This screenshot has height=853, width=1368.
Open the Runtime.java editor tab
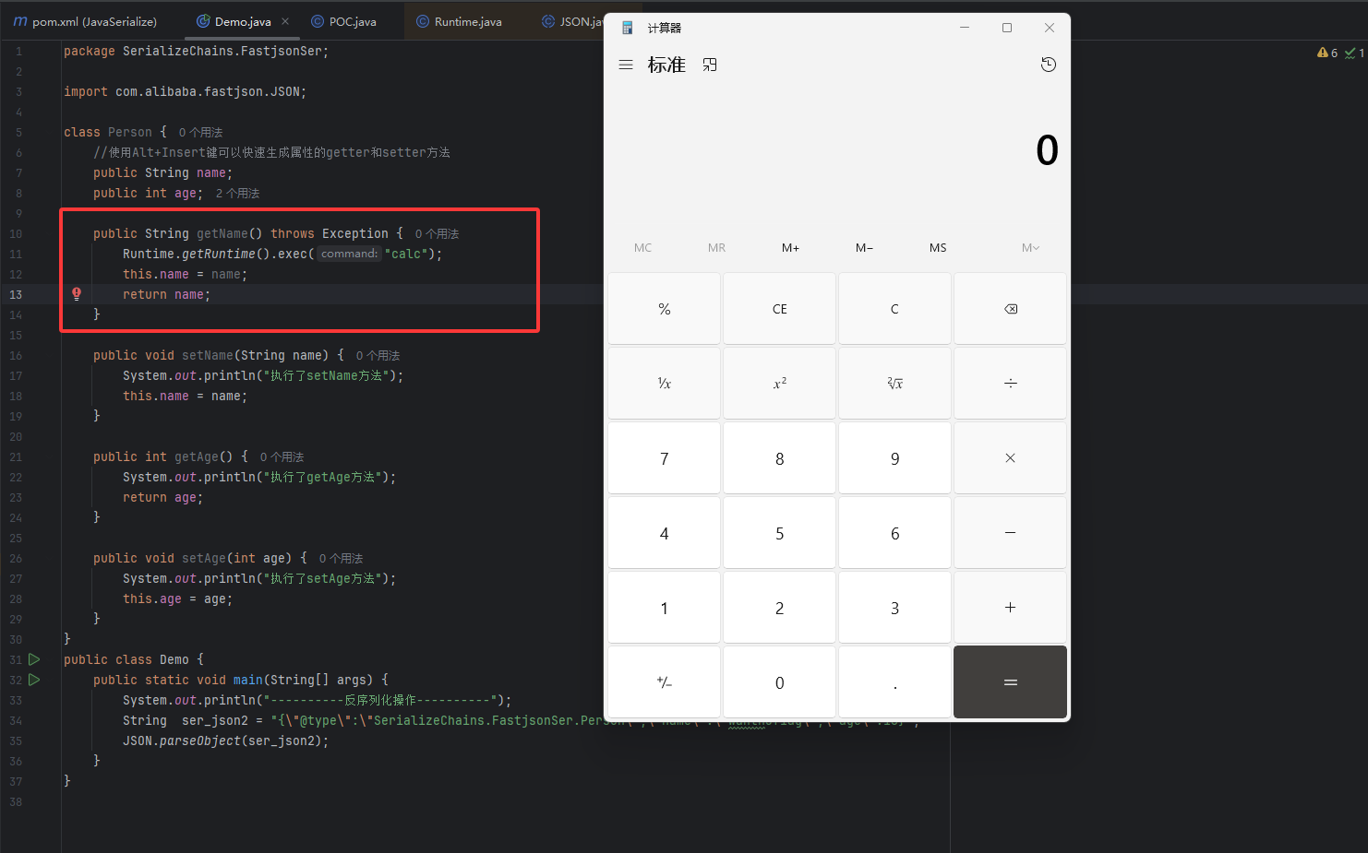tap(467, 21)
